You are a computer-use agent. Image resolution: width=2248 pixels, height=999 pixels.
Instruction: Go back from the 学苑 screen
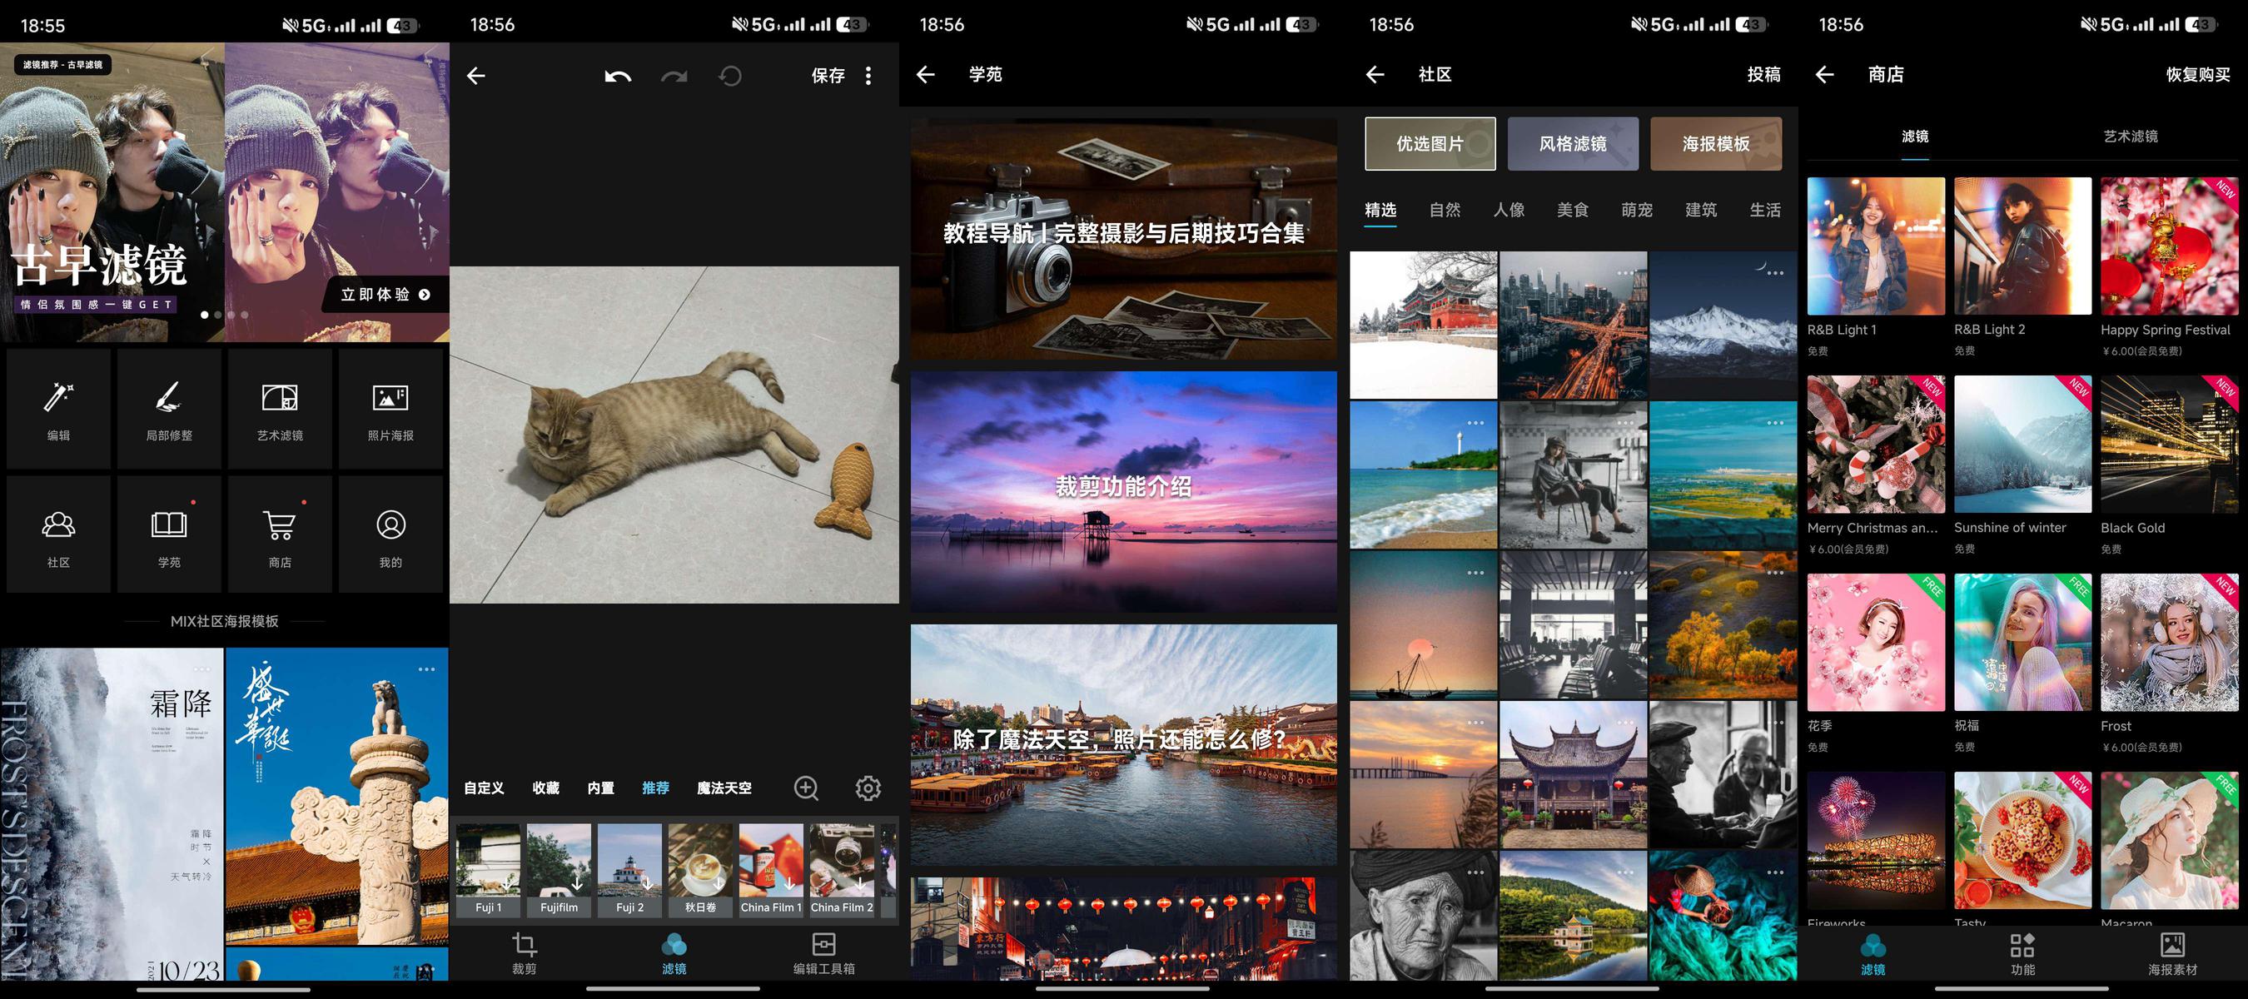click(926, 74)
